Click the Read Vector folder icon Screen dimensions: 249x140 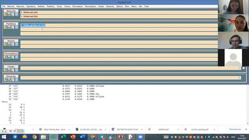tap(5, 44)
